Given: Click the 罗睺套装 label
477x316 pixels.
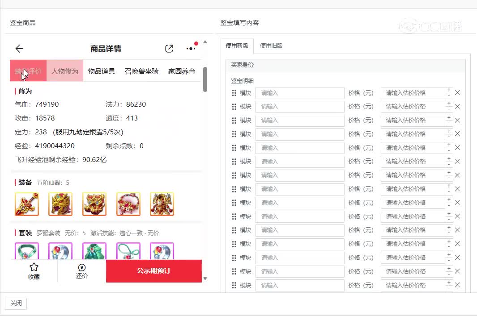Looking at the screenshot, I should (48, 233).
